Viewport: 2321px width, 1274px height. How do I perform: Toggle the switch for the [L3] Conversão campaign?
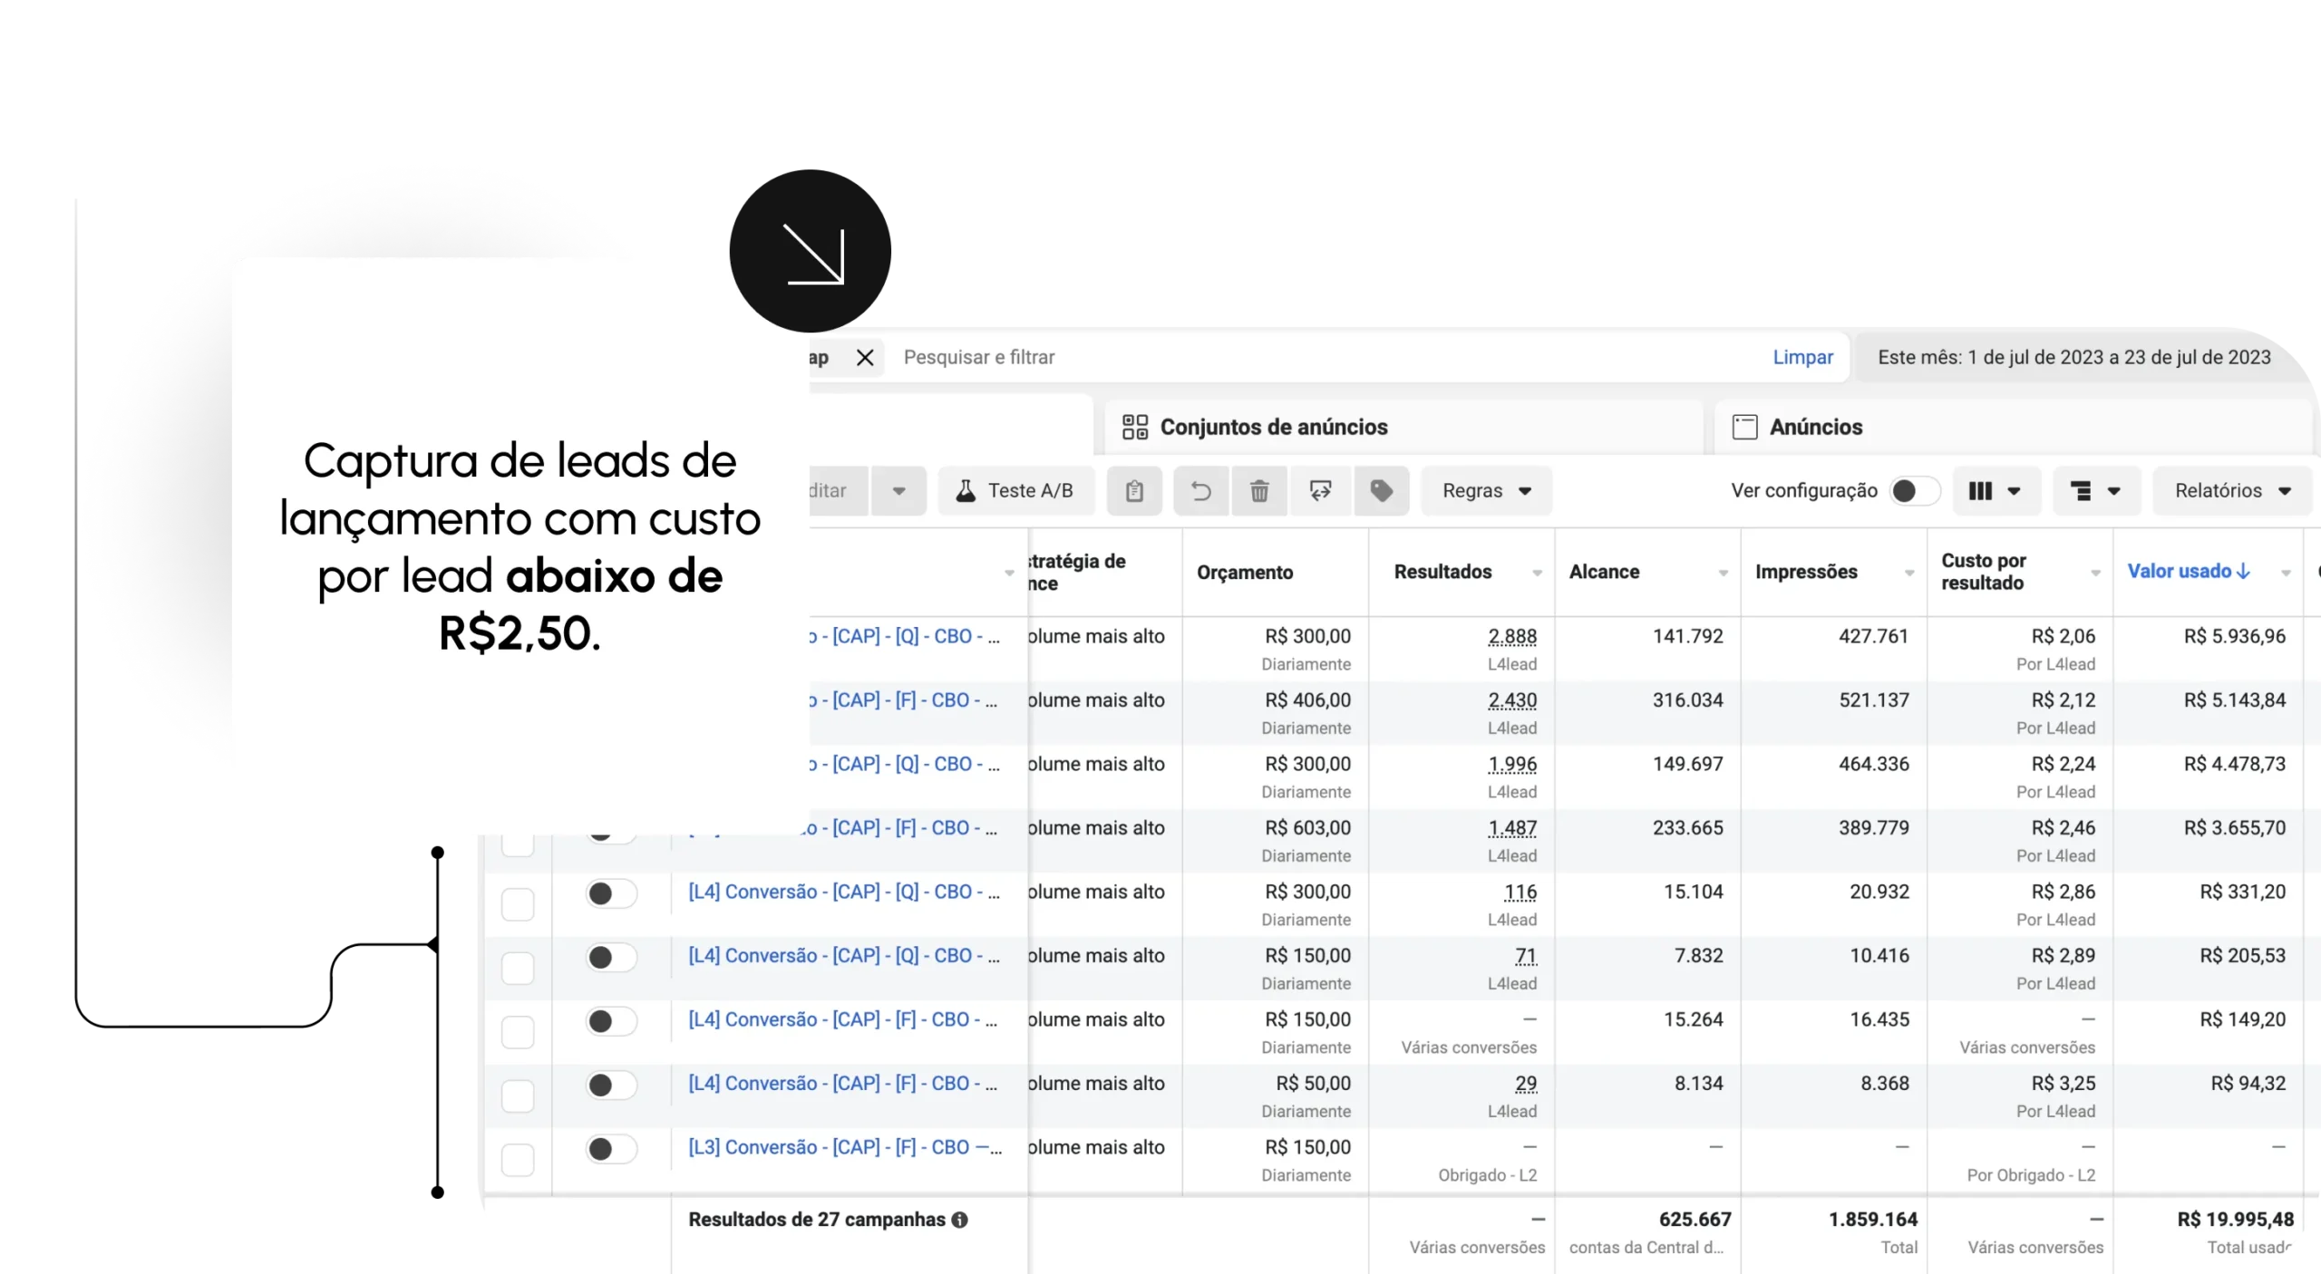[611, 1150]
